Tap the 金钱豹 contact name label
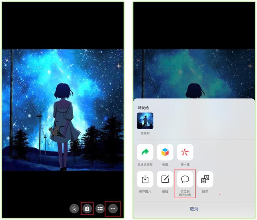 [145, 132]
